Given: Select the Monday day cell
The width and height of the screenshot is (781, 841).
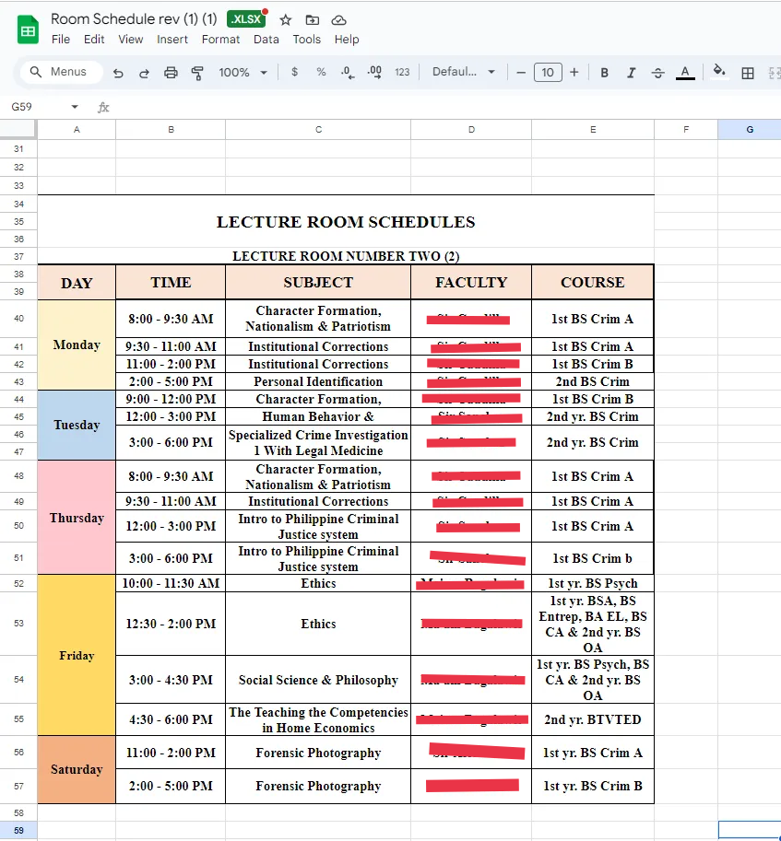Looking at the screenshot, I should pos(77,345).
